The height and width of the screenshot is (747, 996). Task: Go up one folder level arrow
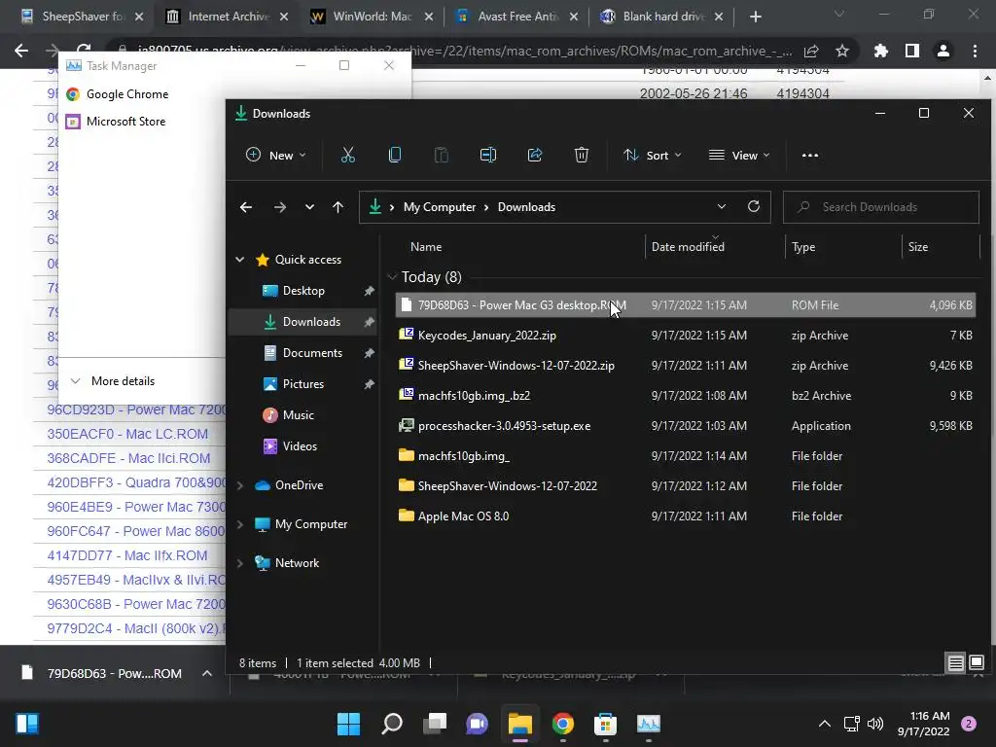click(338, 207)
